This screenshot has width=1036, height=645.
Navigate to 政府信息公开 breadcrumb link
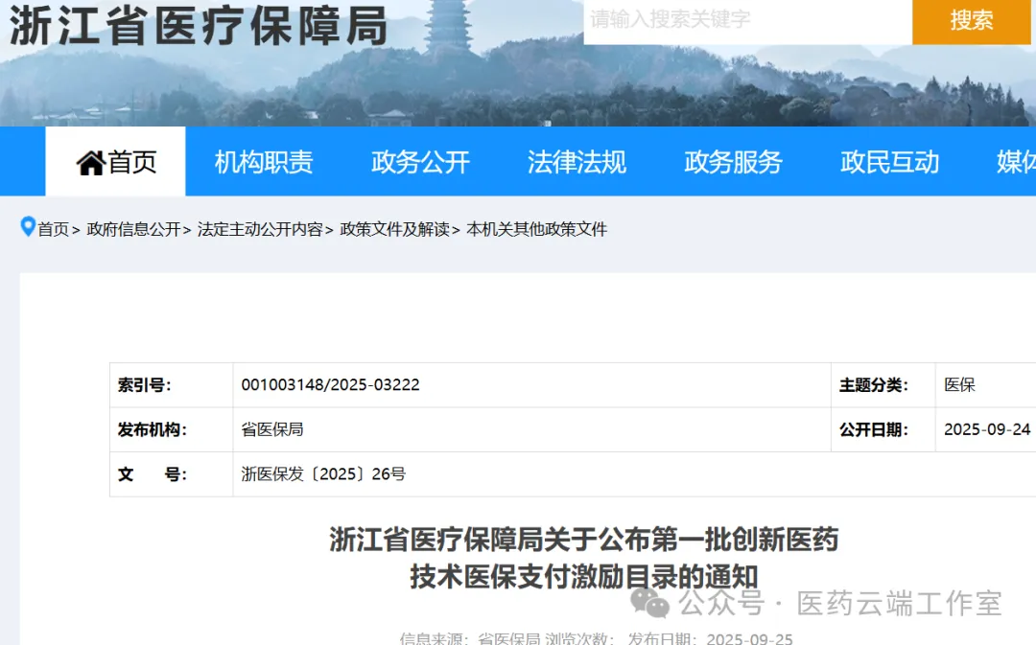(133, 229)
